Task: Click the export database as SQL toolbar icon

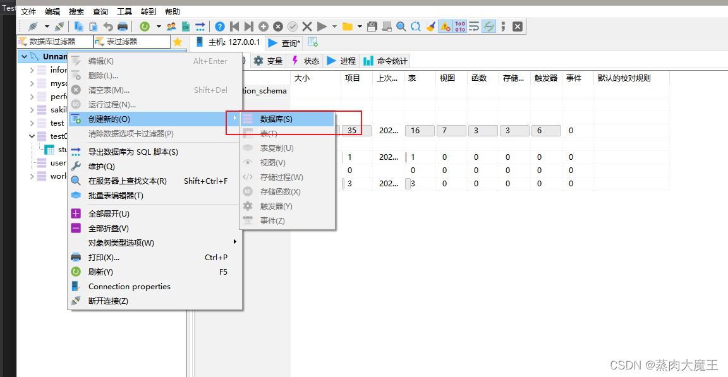Action: tap(200, 27)
